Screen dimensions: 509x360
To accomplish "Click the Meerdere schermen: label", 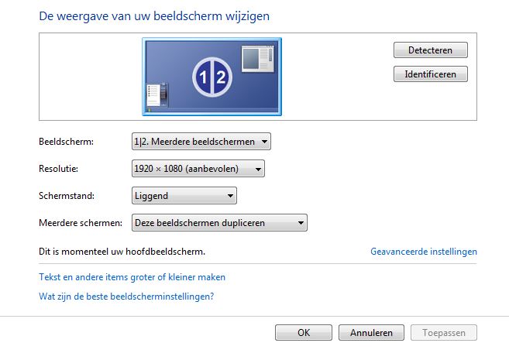I will [x=81, y=223].
